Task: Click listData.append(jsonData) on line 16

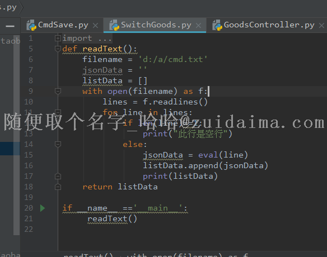Action: point(205,165)
